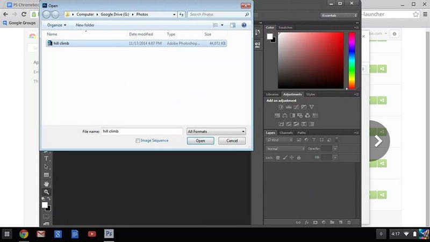Launch Gmail from the taskbar
Screen dimensions: 430x242
click(x=41, y=234)
